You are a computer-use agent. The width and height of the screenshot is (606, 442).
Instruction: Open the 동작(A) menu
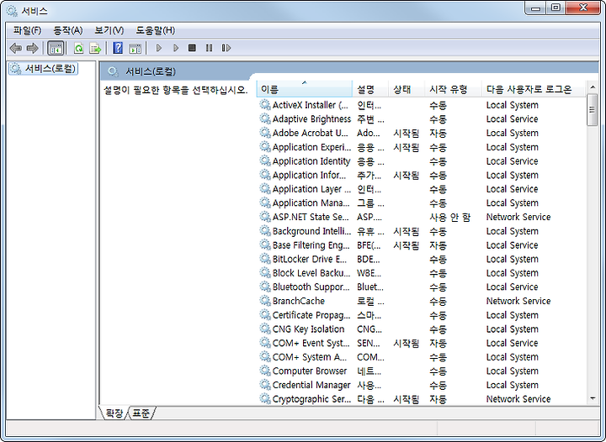pyautogui.click(x=67, y=30)
